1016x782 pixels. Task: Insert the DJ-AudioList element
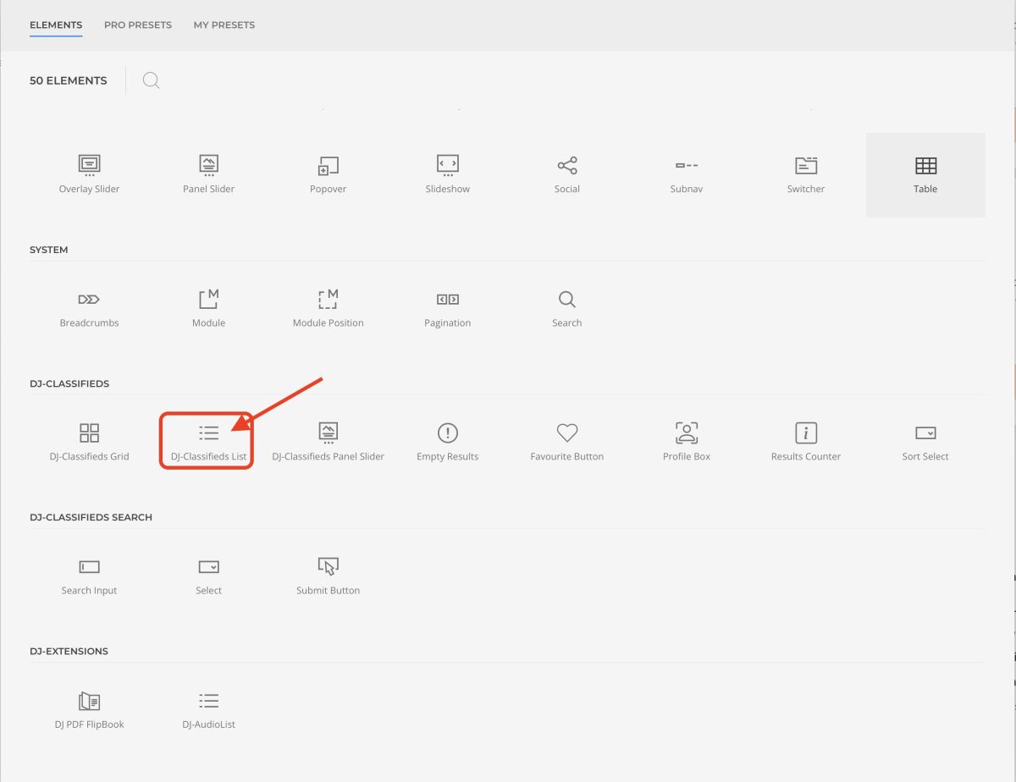coord(208,711)
